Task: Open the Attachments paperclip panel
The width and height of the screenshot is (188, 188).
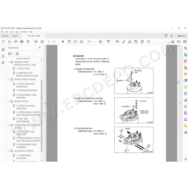Action: pyautogui.click(x=3, y=63)
